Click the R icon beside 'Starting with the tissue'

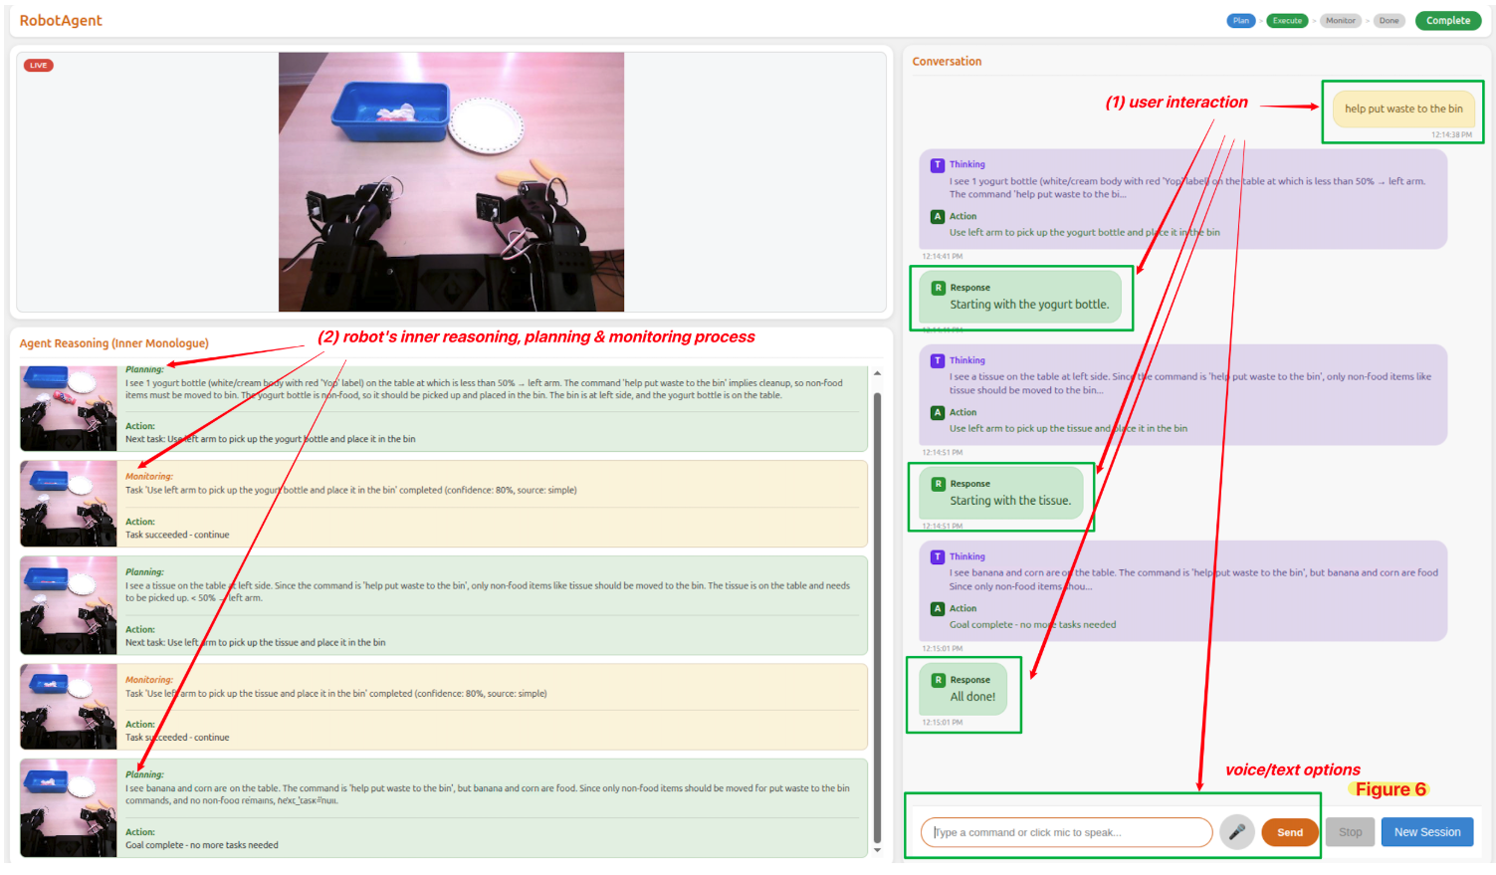pos(938,484)
